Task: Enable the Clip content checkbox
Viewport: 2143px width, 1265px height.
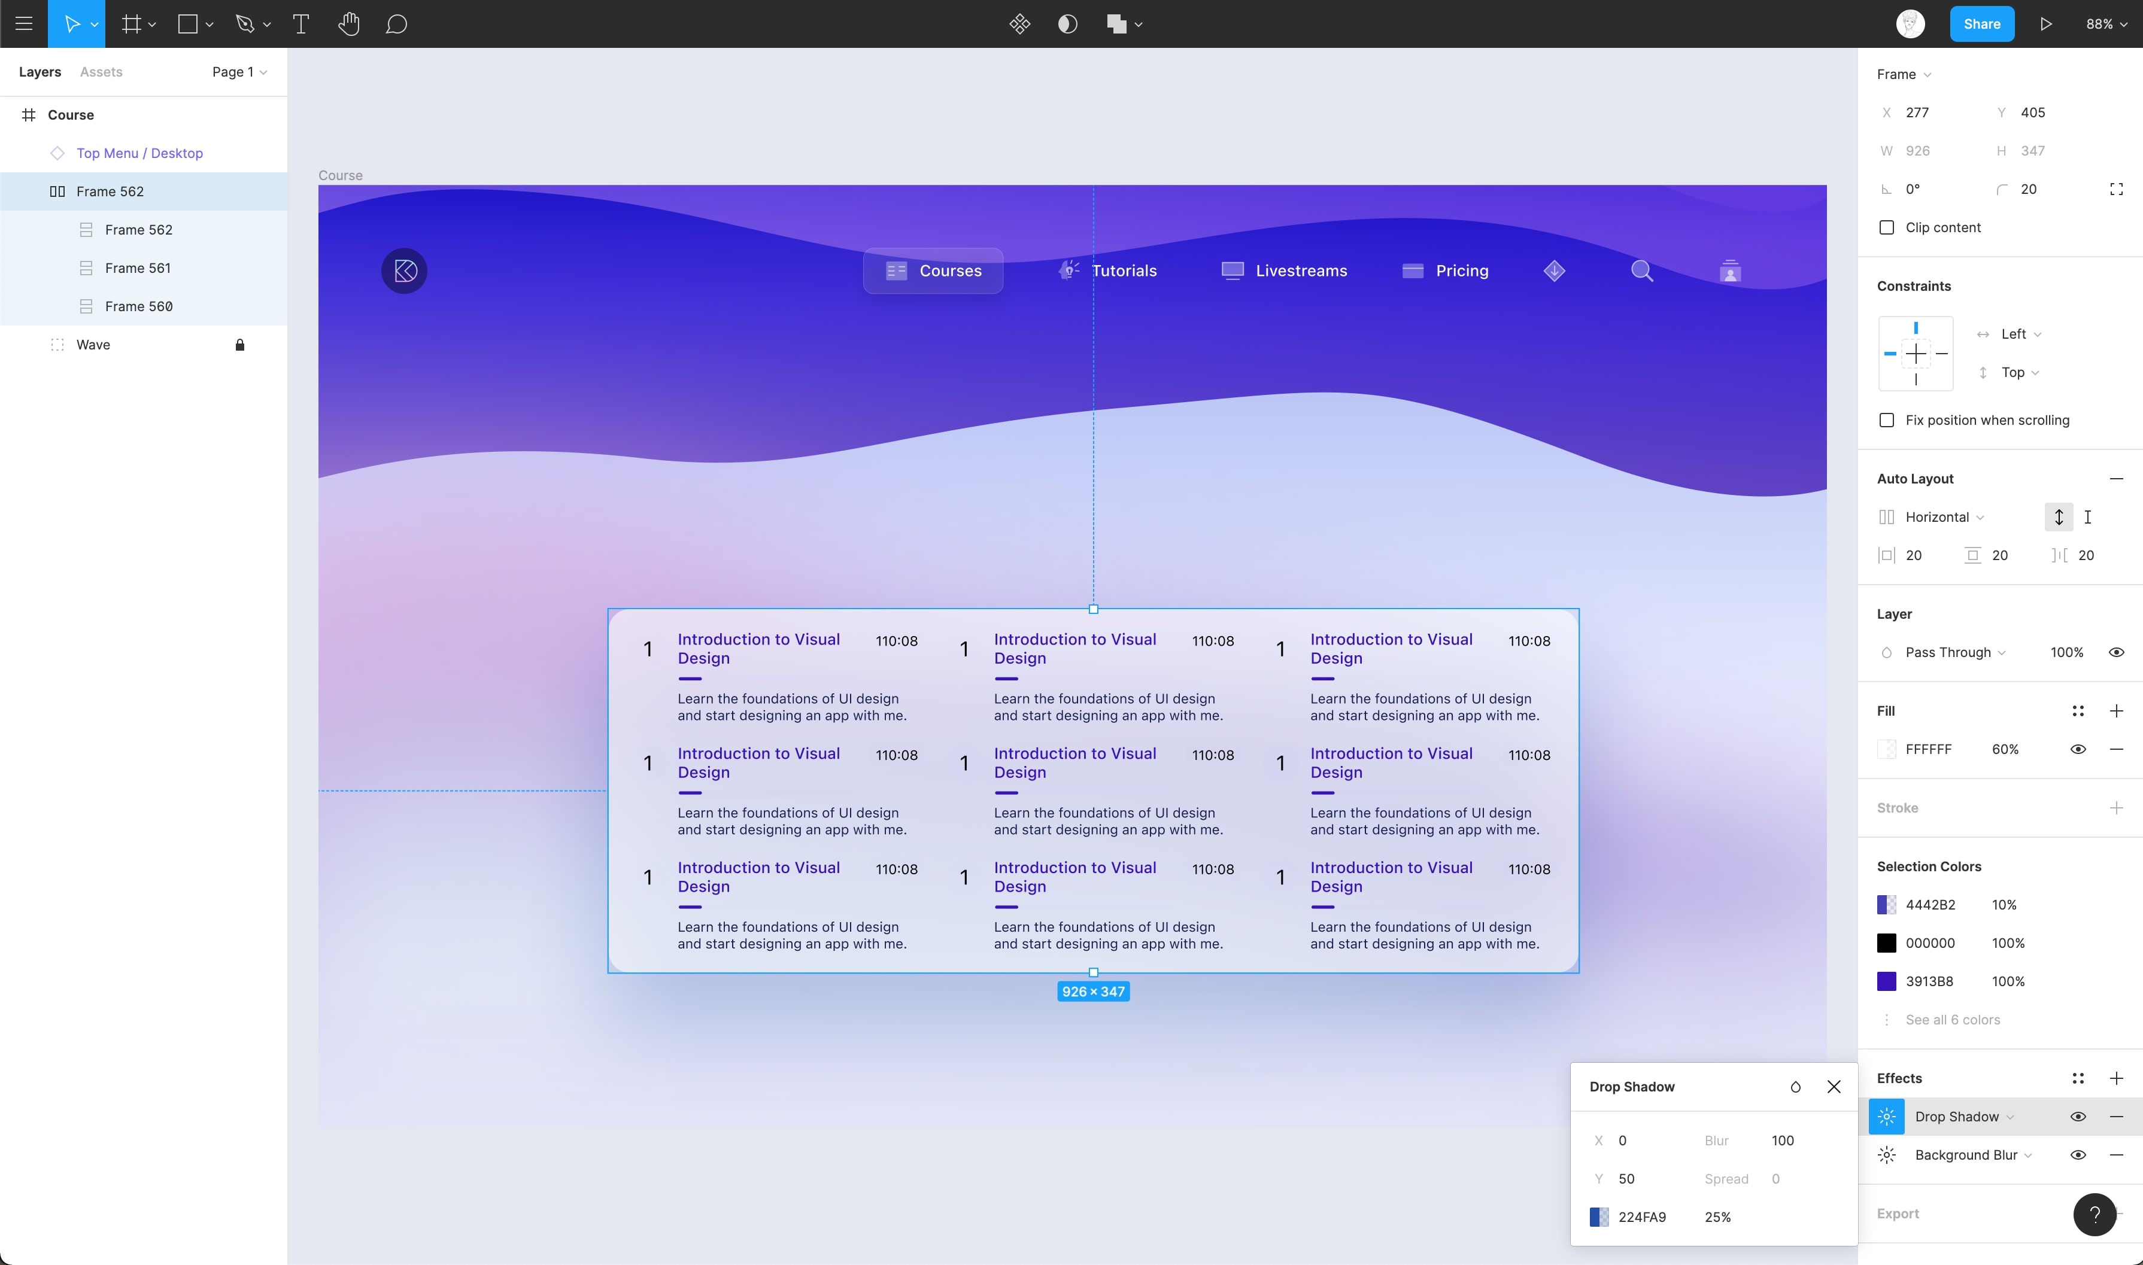Action: [x=1887, y=227]
